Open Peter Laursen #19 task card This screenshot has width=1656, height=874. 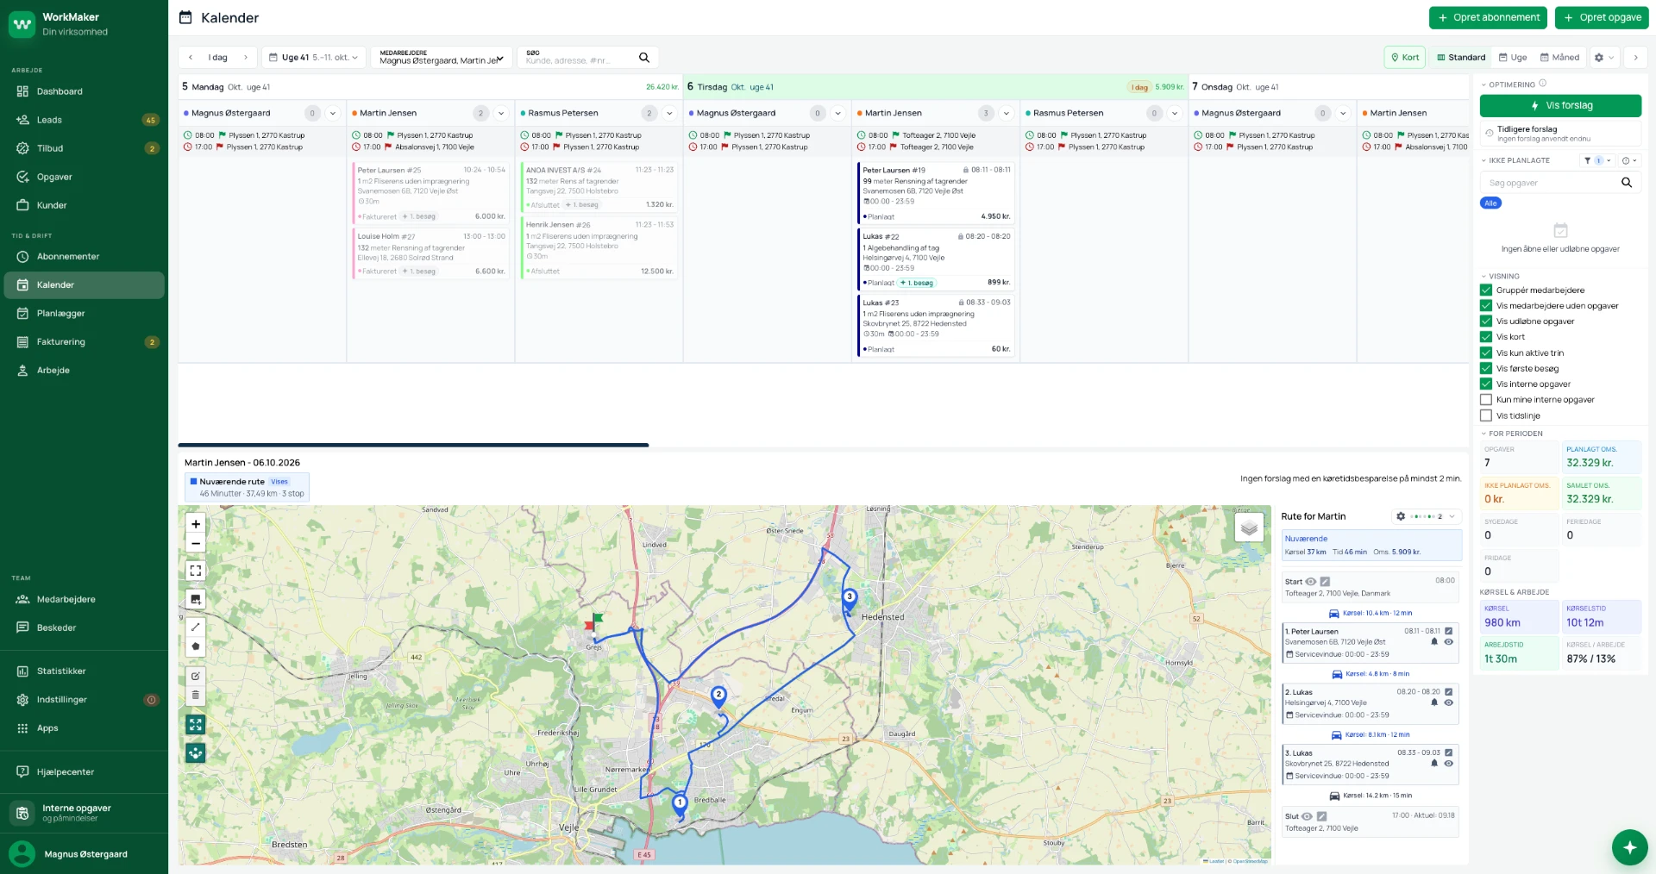(x=936, y=193)
